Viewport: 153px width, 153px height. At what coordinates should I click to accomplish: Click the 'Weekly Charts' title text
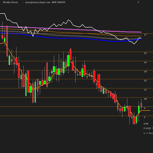click(x=10, y=2)
